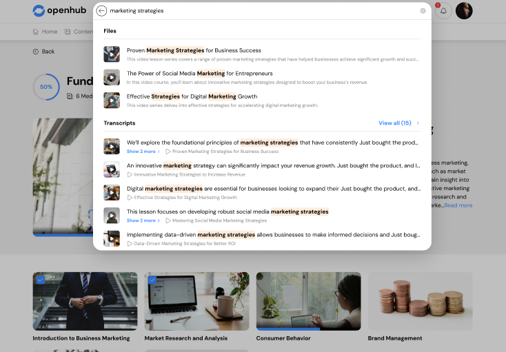Image resolution: width=506 pixels, height=352 pixels.
Task: Expand Show 2 more under social media transcript
Action: 143,220
